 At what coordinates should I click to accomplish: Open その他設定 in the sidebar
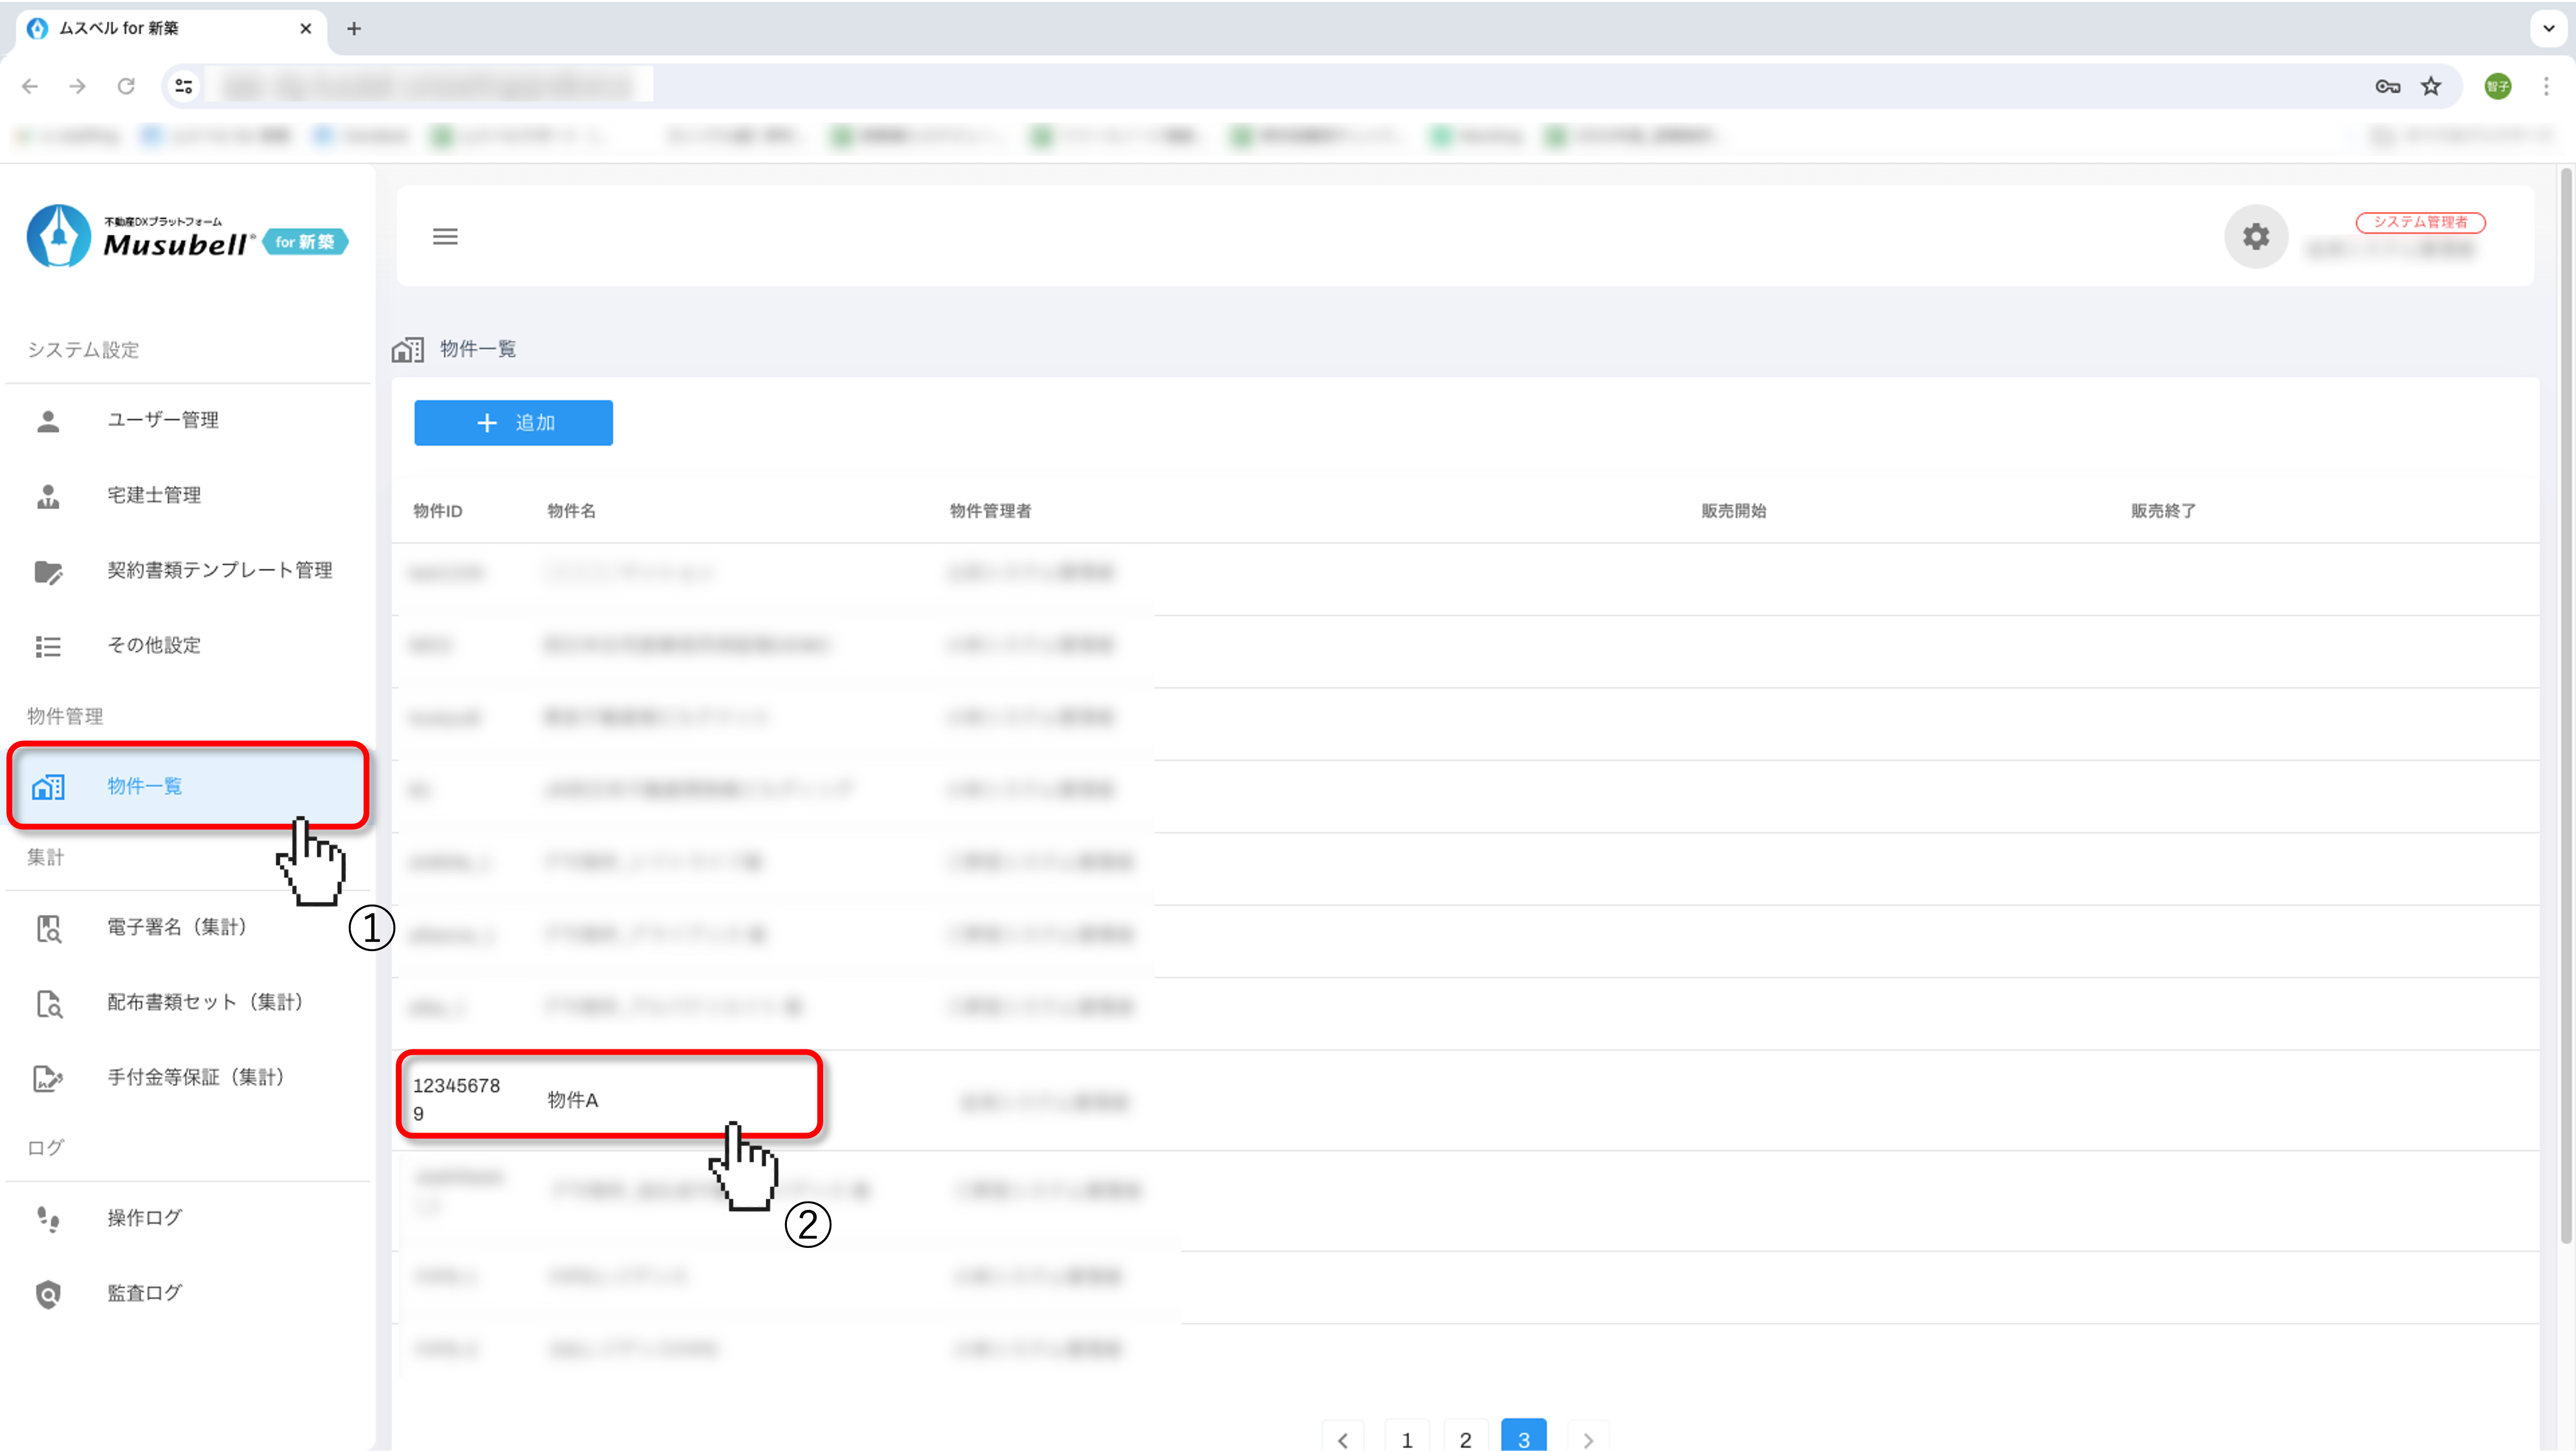pos(154,645)
